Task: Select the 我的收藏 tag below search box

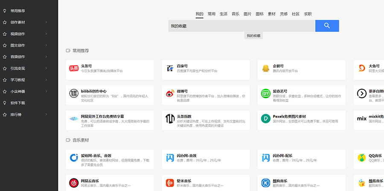Action: (x=253, y=36)
